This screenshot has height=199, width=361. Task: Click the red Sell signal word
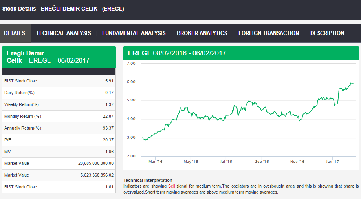click(172, 186)
